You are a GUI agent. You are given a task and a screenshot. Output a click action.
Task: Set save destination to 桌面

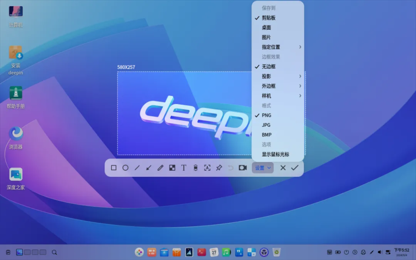point(266,27)
